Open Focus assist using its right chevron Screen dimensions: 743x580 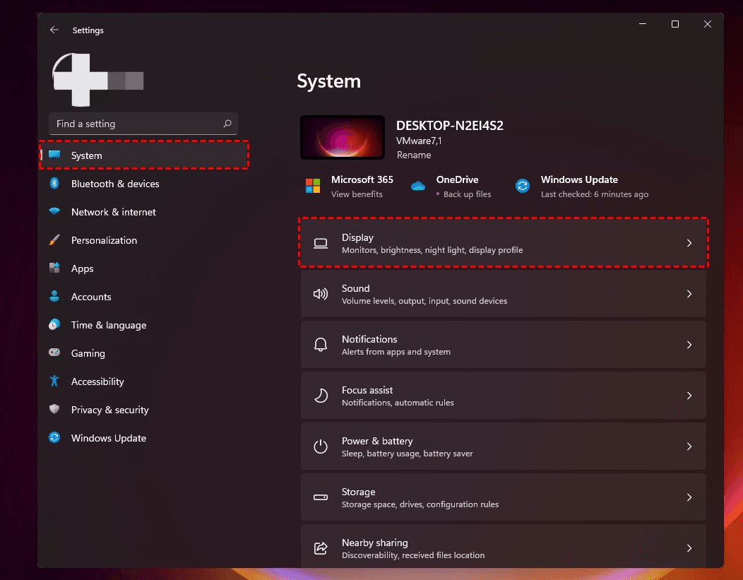tap(689, 395)
